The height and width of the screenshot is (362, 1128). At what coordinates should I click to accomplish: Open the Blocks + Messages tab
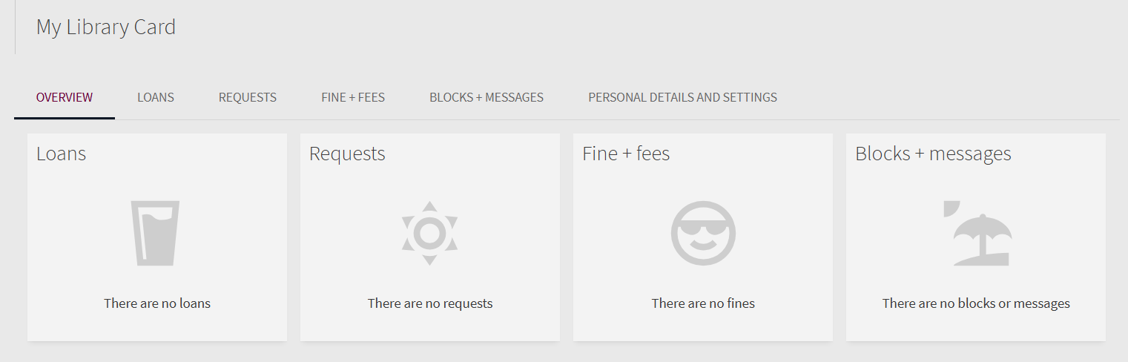coord(487,97)
